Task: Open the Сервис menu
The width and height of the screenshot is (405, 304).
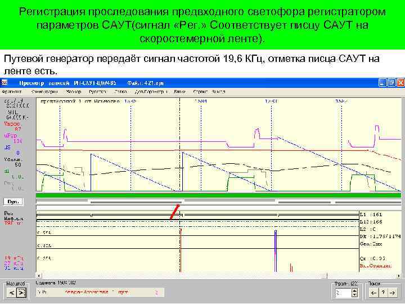Action: click(x=200, y=92)
